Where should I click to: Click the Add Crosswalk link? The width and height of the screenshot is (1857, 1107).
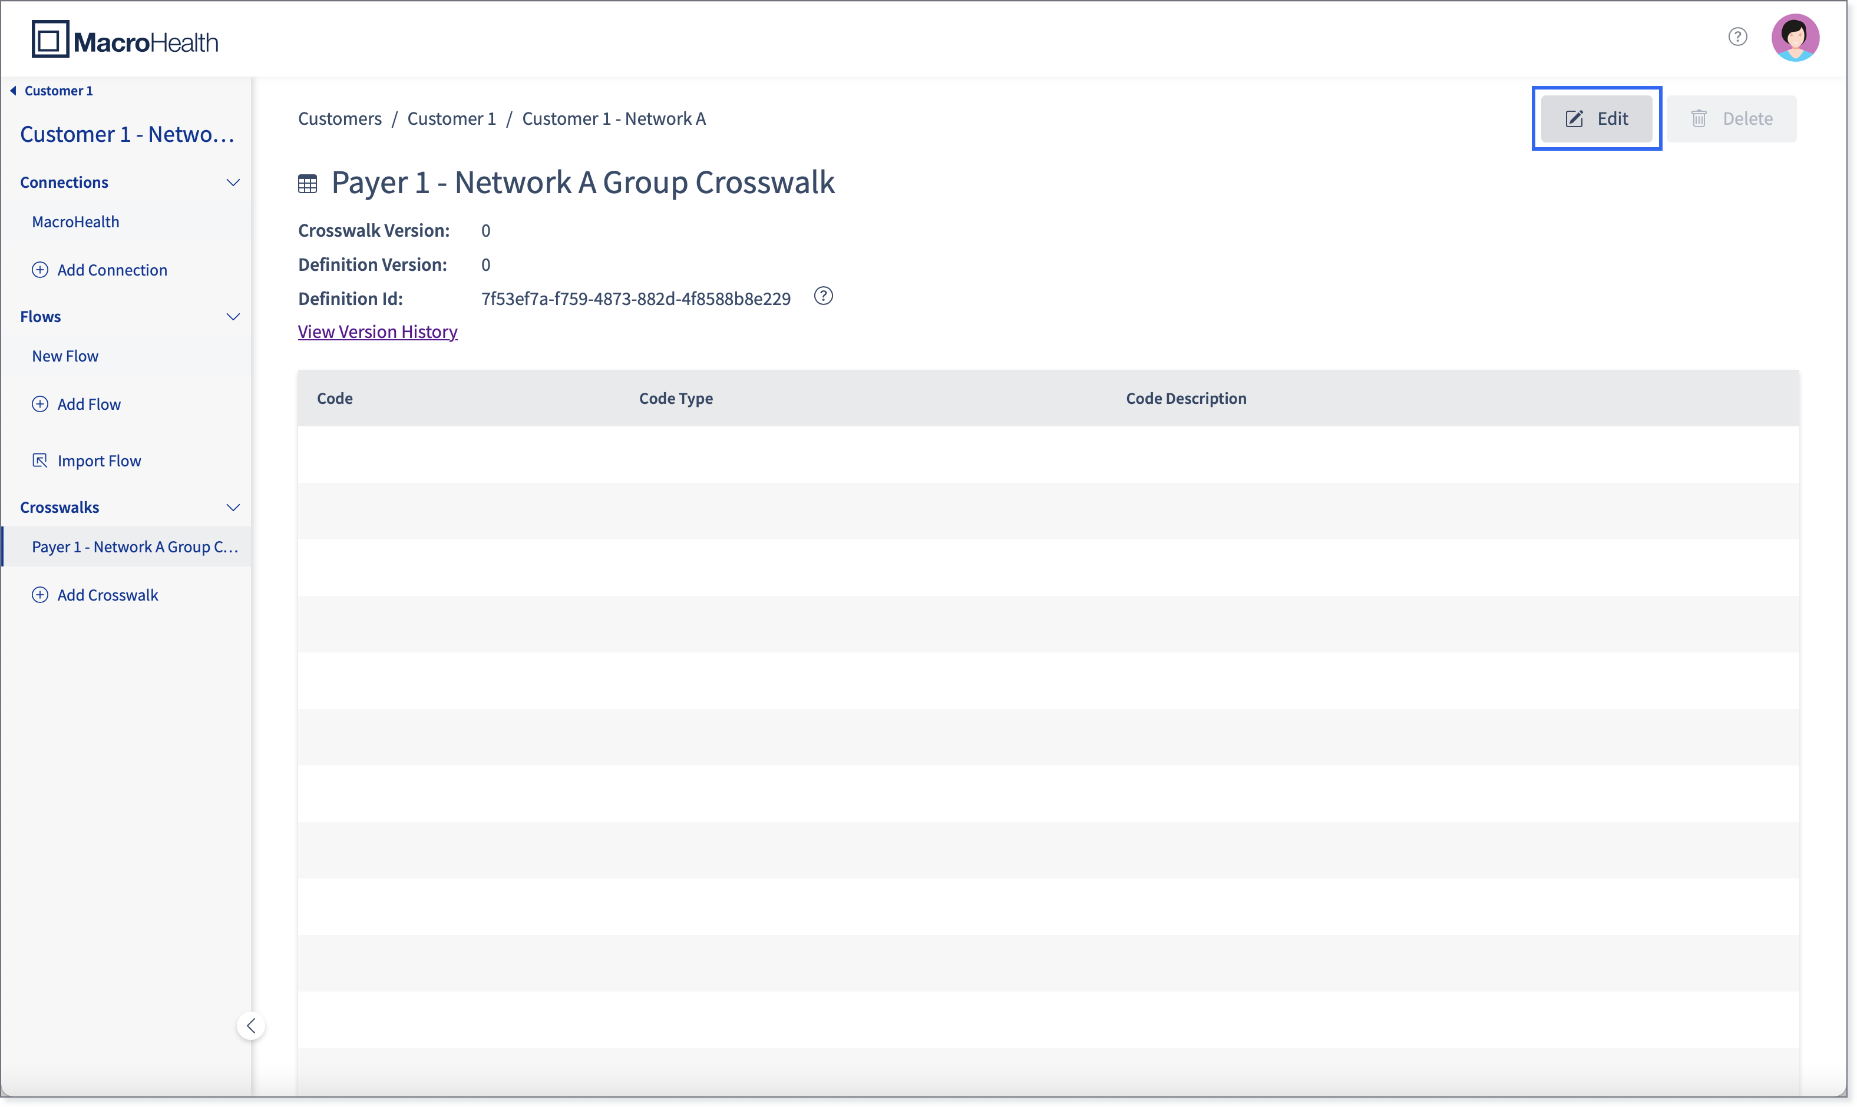(x=107, y=595)
